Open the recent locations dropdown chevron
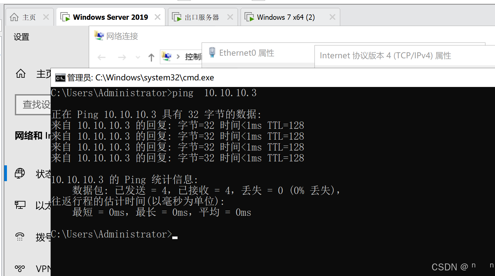Viewport: 495px width, 276px height. tap(137, 57)
